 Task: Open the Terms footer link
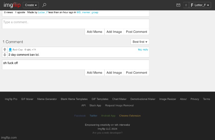tap(206, 99)
